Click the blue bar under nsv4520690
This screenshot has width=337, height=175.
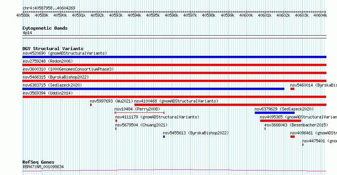[x=174, y=57]
